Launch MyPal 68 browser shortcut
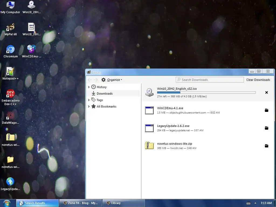 pyautogui.click(x=11, y=29)
